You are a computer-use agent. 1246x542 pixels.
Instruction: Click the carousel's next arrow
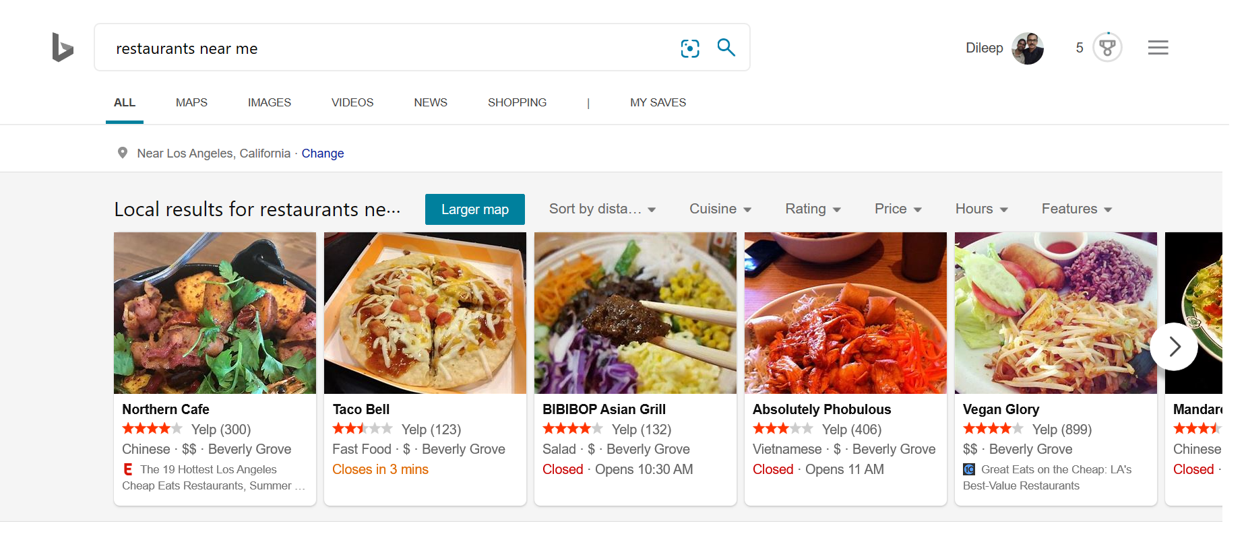(1174, 346)
